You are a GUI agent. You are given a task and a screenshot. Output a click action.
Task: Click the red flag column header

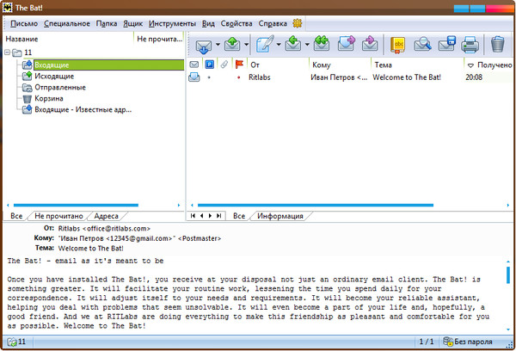click(239, 65)
